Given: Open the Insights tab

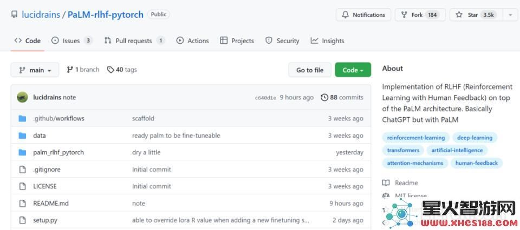Looking at the screenshot, I should tap(327, 40).
